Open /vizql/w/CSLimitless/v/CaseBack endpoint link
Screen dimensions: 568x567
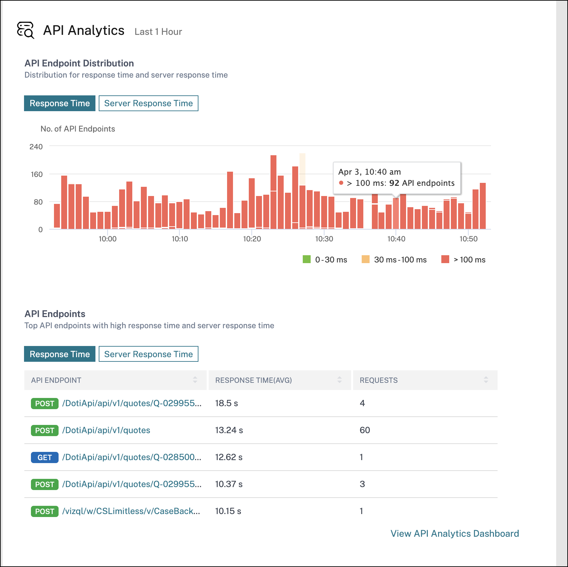[x=131, y=511]
